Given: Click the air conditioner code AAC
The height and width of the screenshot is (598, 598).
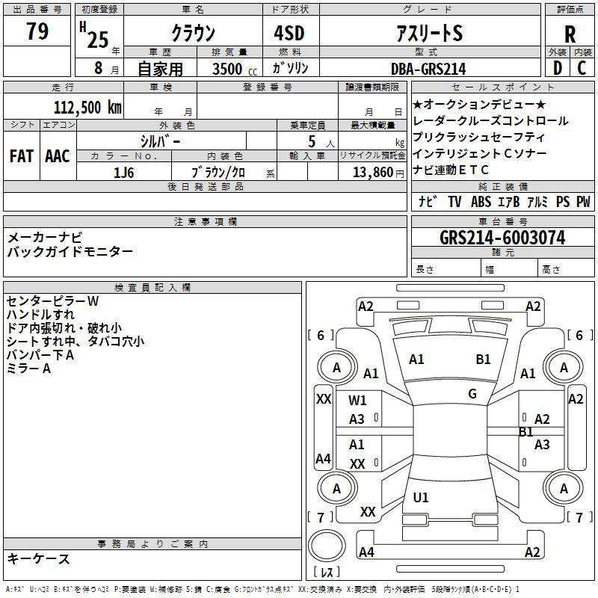Looking at the screenshot, I should pos(58,156).
